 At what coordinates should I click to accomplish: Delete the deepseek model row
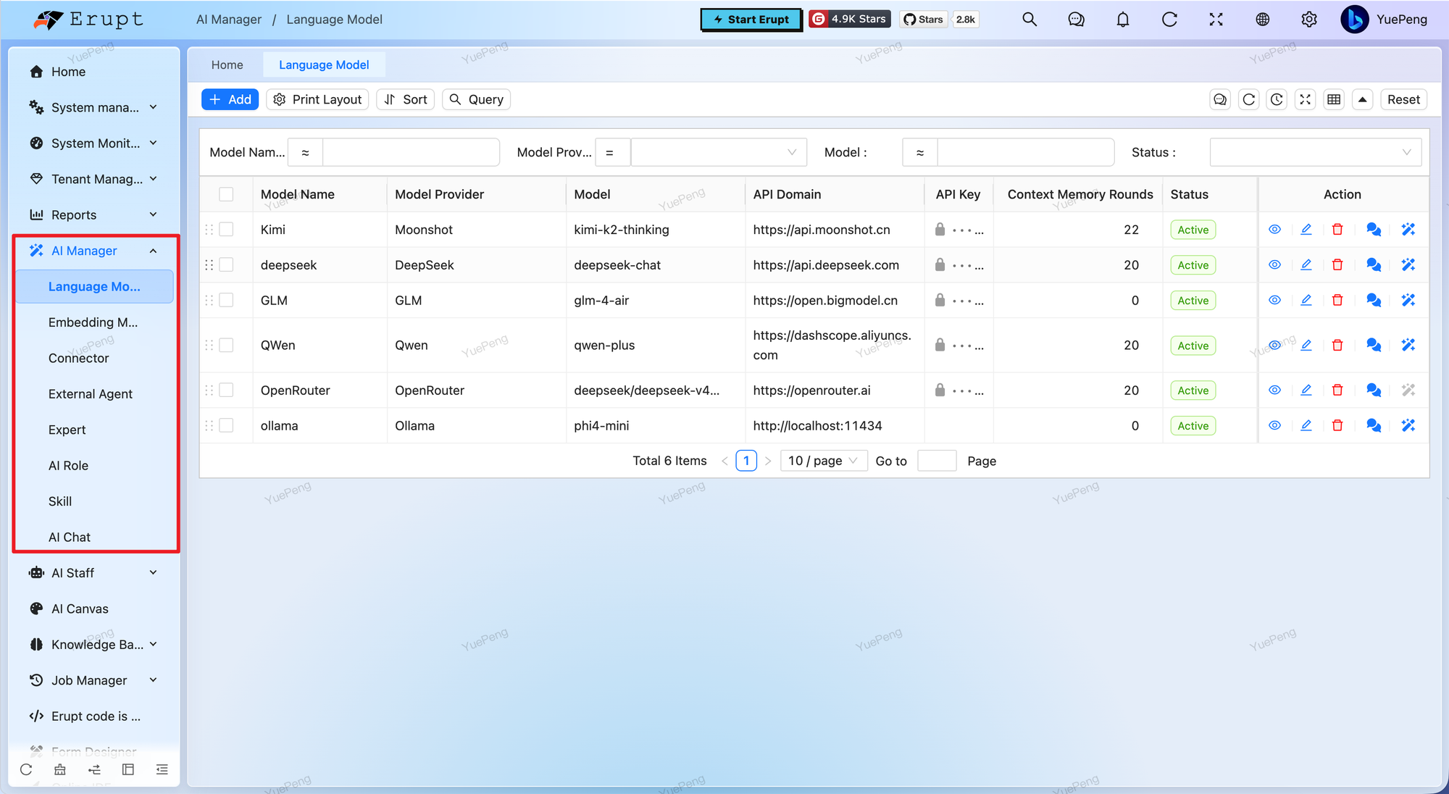[x=1337, y=265]
